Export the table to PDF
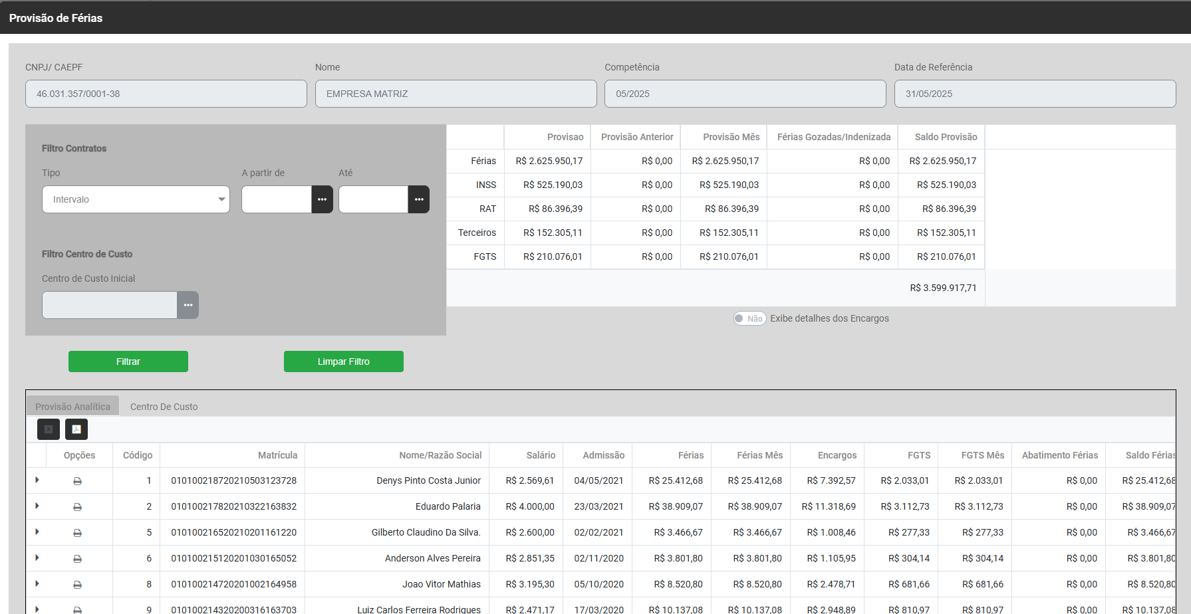The height and width of the screenshot is (614, 1191). 76,429
